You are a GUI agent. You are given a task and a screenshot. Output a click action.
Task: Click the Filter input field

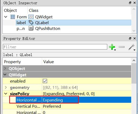tap(55, 47)
